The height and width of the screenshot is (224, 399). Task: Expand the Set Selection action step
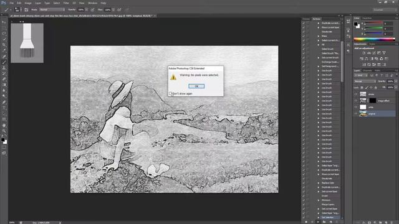[x=319, y=217]
